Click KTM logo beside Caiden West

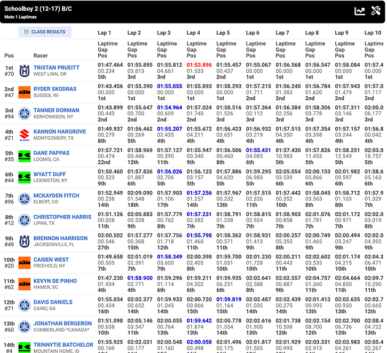[25, 263]
